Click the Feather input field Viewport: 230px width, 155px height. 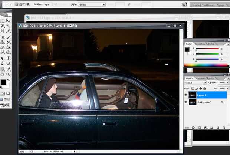(x=48, y=4)
